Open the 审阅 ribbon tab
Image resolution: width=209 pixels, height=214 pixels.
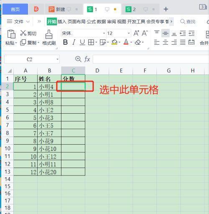pyautogui.click(x=112, y=22)
